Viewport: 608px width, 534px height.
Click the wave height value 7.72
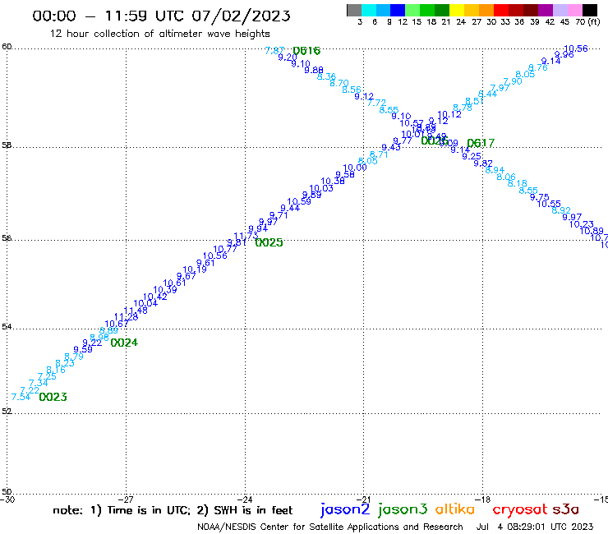(376, 104)
